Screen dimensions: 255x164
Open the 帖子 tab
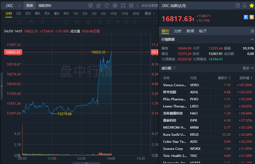click(x=203, y=31)
